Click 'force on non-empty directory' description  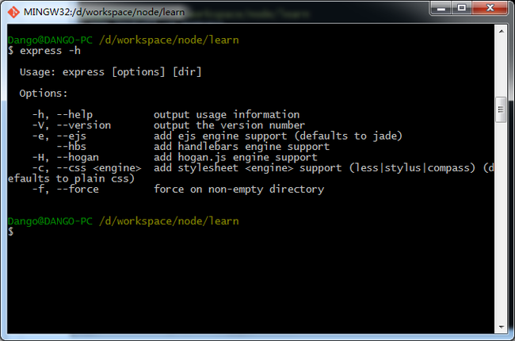pos(238,190)
